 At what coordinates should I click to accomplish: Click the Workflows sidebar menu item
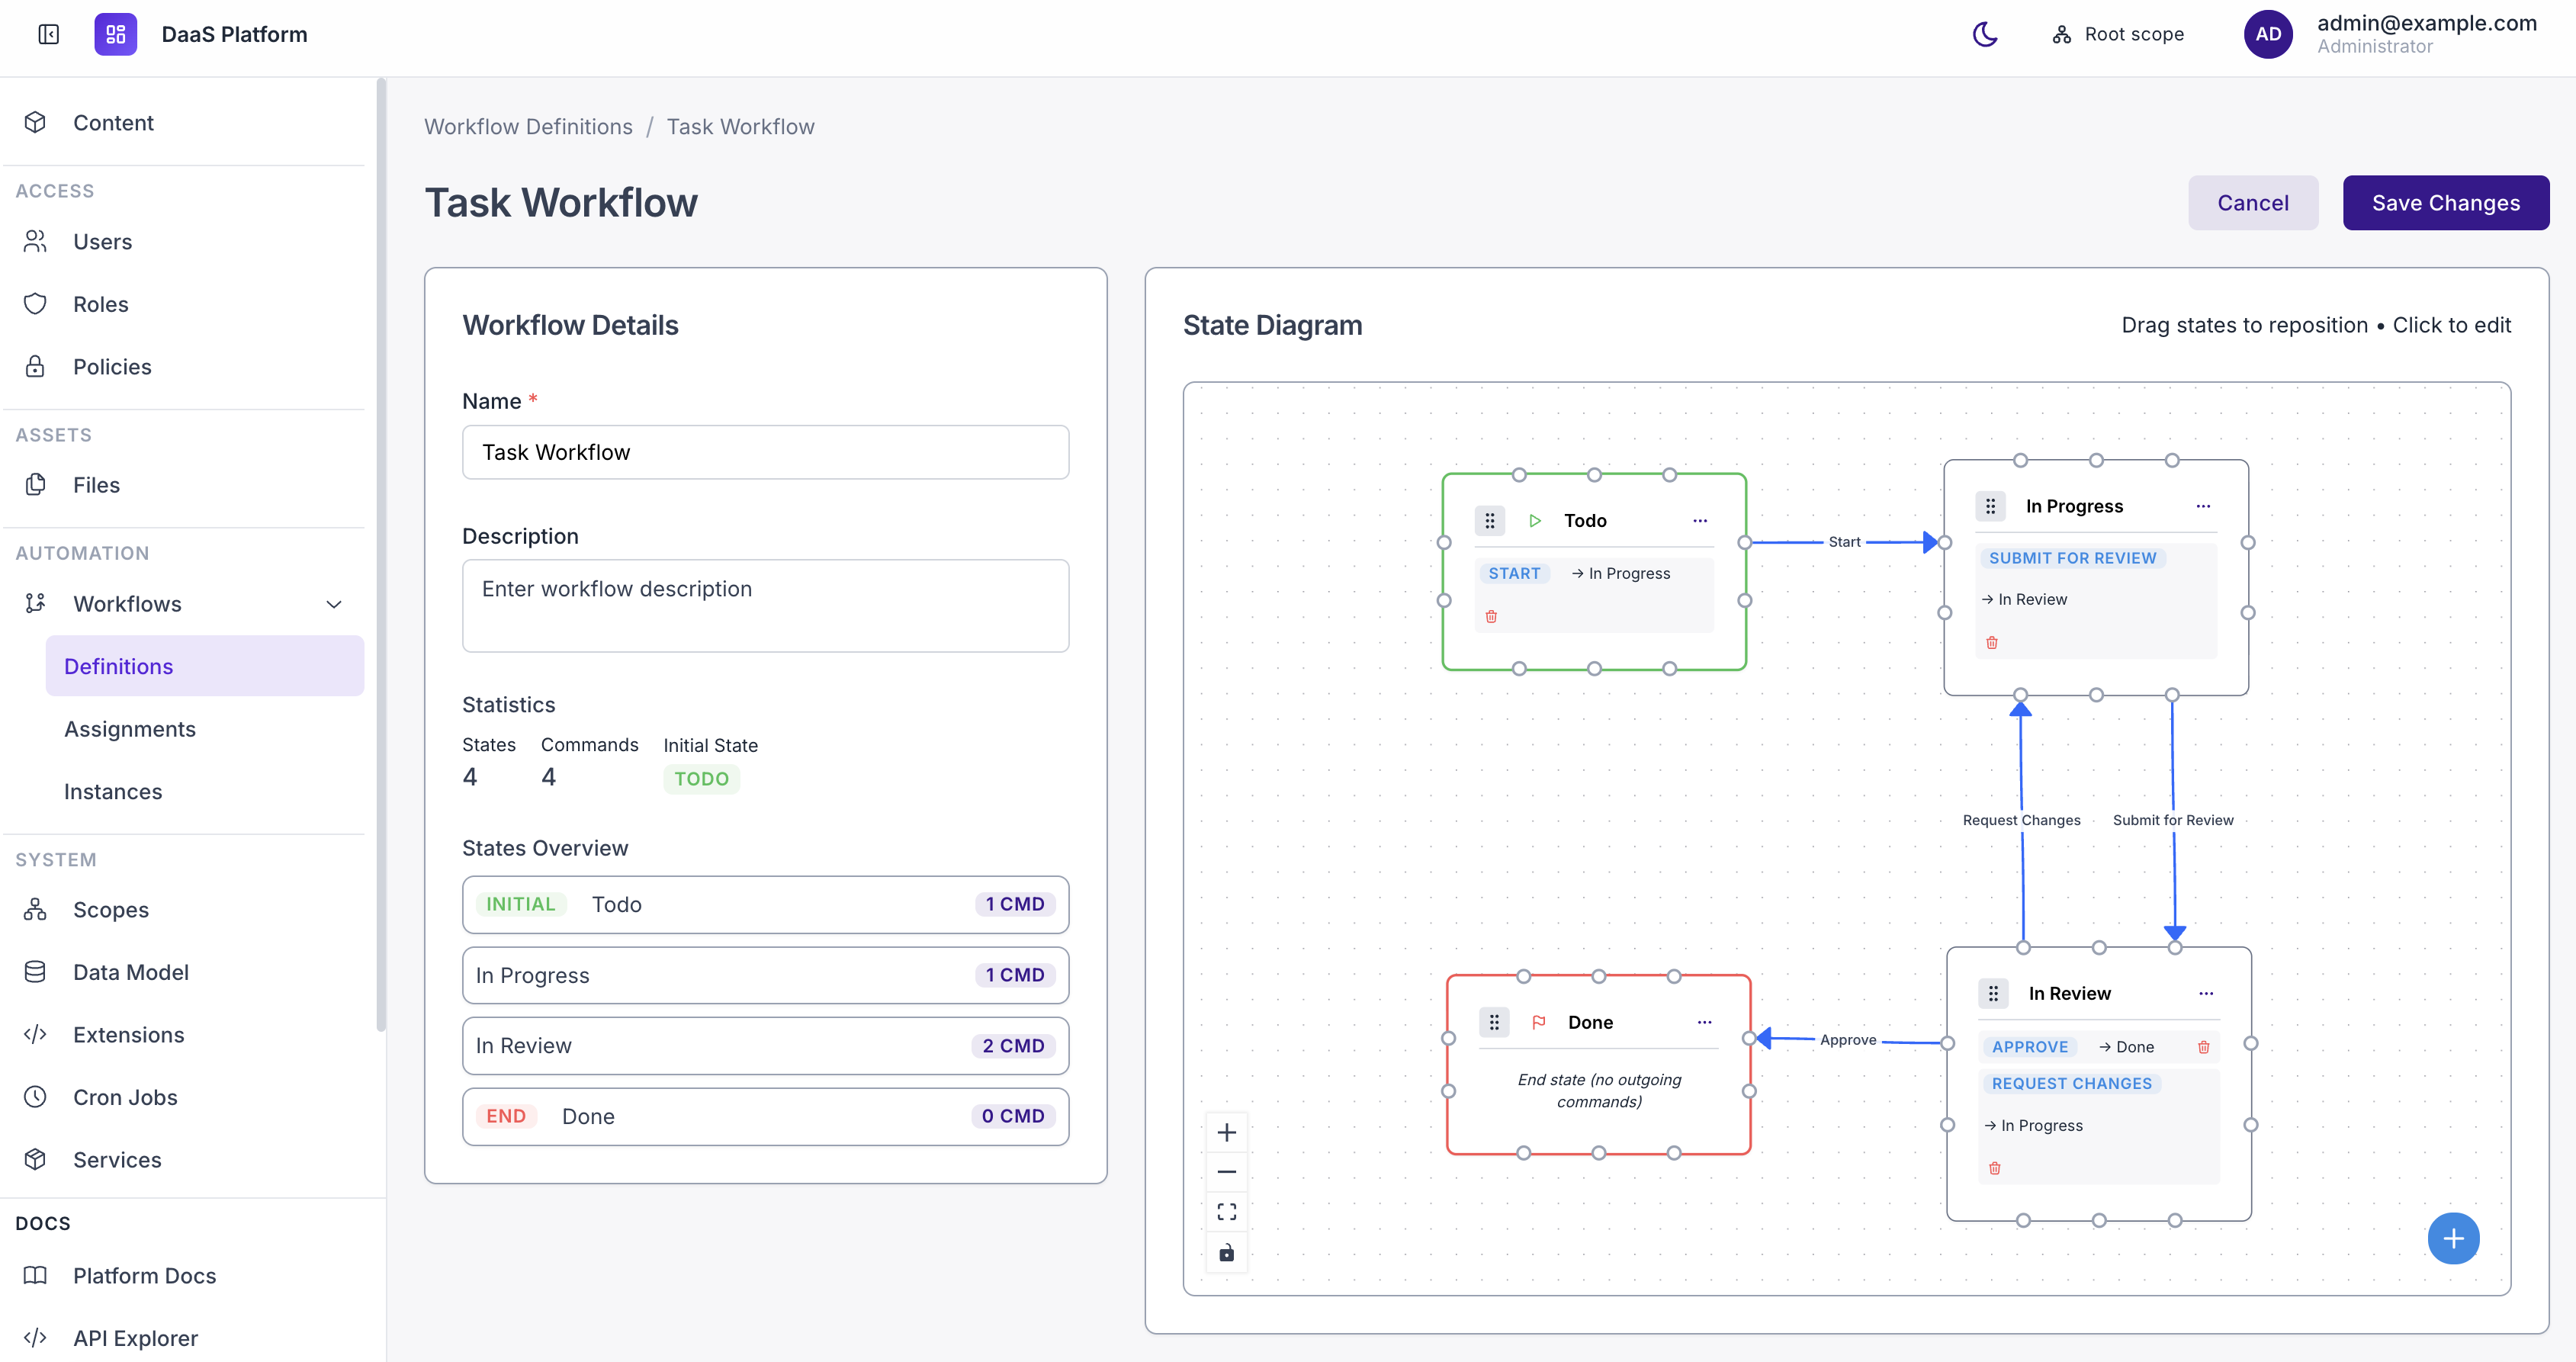(184, 604)
